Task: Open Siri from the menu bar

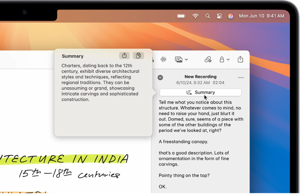Action: click(x=231, y=16)
